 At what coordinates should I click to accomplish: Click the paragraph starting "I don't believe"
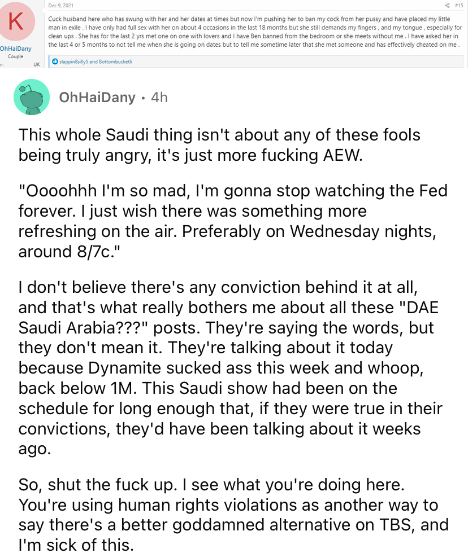[x=230, y=368]
